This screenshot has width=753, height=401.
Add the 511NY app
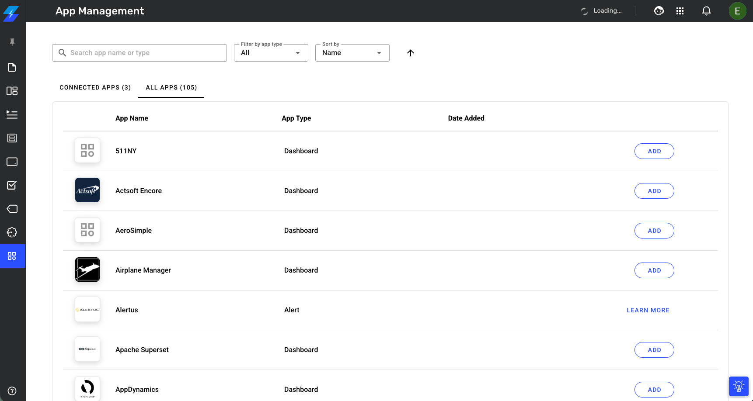(654, 151)
